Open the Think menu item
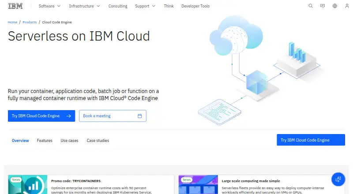 click(x=169, y=6)
